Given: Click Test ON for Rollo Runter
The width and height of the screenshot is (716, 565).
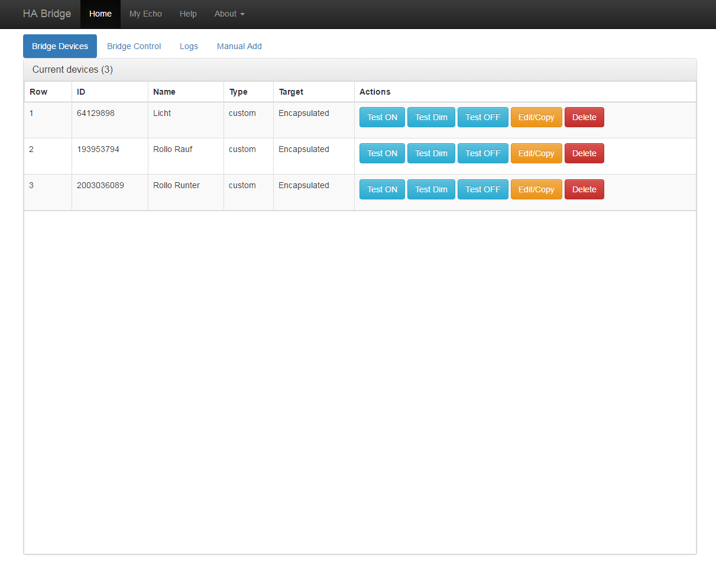Looking at the screenshot, I should (x=382, y=189).
